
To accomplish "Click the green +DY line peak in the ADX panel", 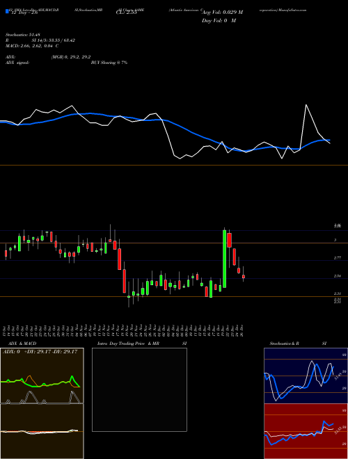I will pos(72,376).
